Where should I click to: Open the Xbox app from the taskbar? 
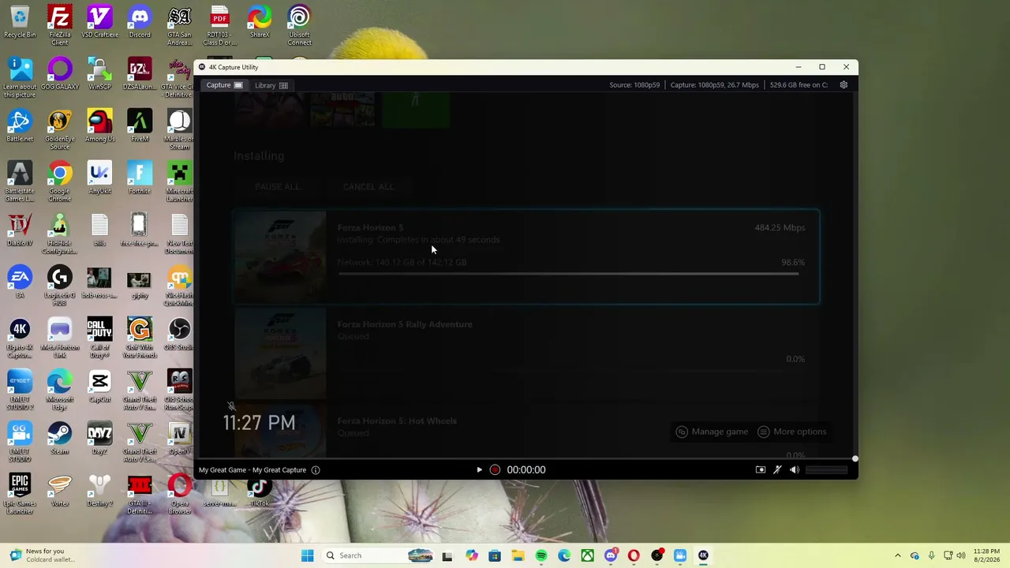pyautogui.click(x=587, y=555)
